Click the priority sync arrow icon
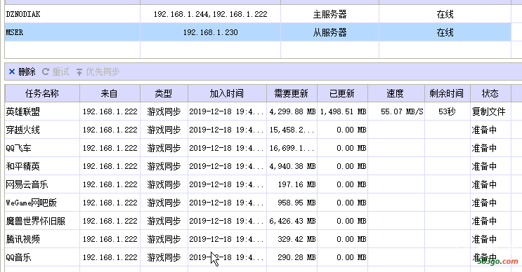The width and height of the screenshot is (522, 272). pos(79,72)
